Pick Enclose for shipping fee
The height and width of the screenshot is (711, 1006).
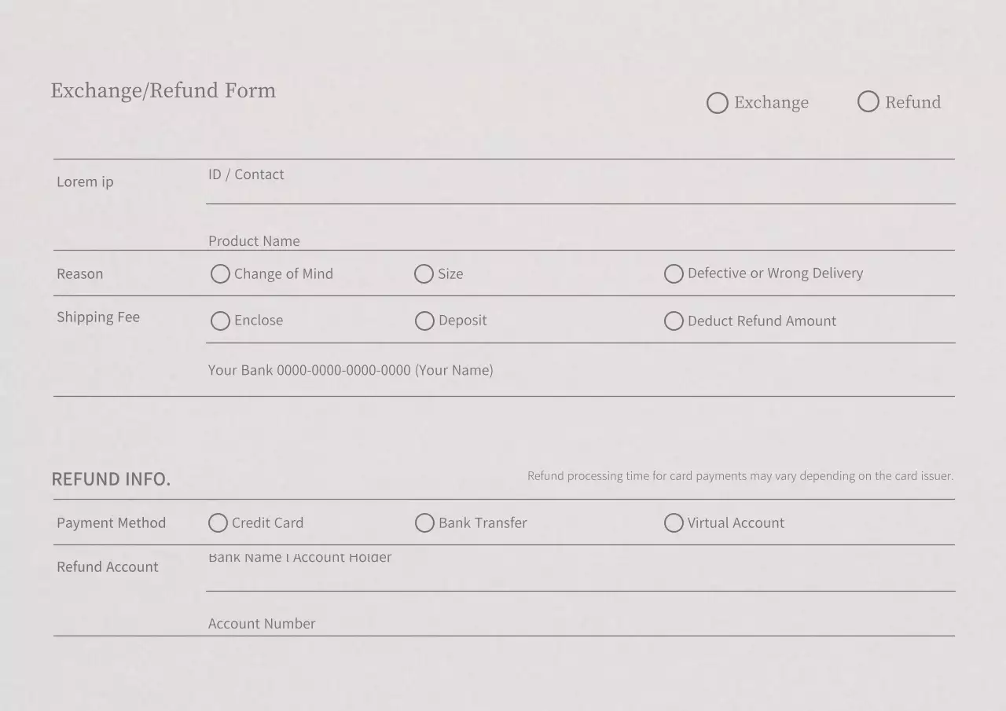click(x=221, y=321)
